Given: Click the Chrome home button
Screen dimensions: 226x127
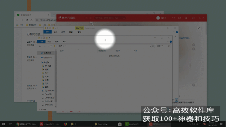Looking at the screenshot, I should coord(31,20).
